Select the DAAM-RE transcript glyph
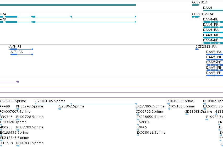223x147 pixels. [x=213, y=22]
